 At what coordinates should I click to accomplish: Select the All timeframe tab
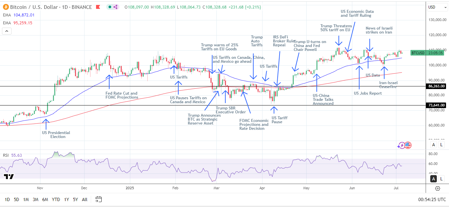[85, 199]
